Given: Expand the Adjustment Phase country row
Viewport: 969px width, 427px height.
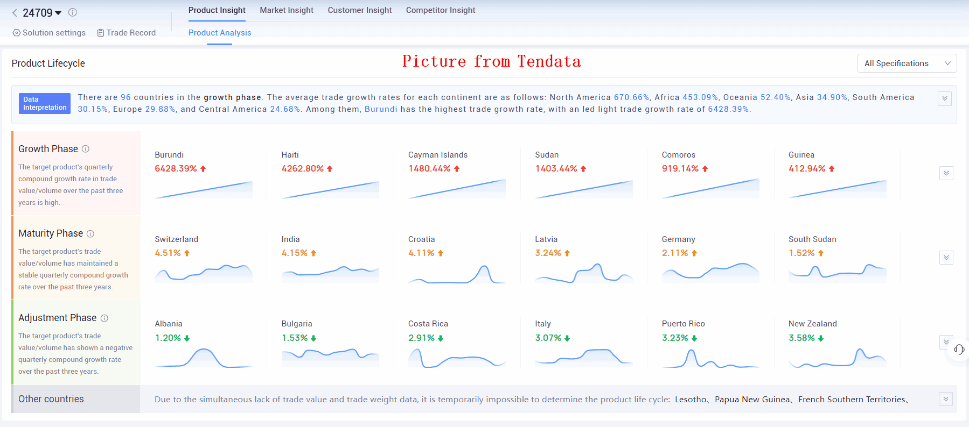Looking at the screenshot, I should [946, 342].
